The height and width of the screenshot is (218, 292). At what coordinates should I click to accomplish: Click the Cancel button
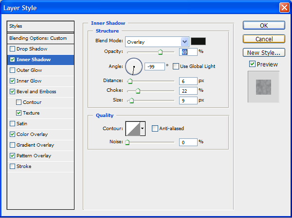[x=264, y=39]
